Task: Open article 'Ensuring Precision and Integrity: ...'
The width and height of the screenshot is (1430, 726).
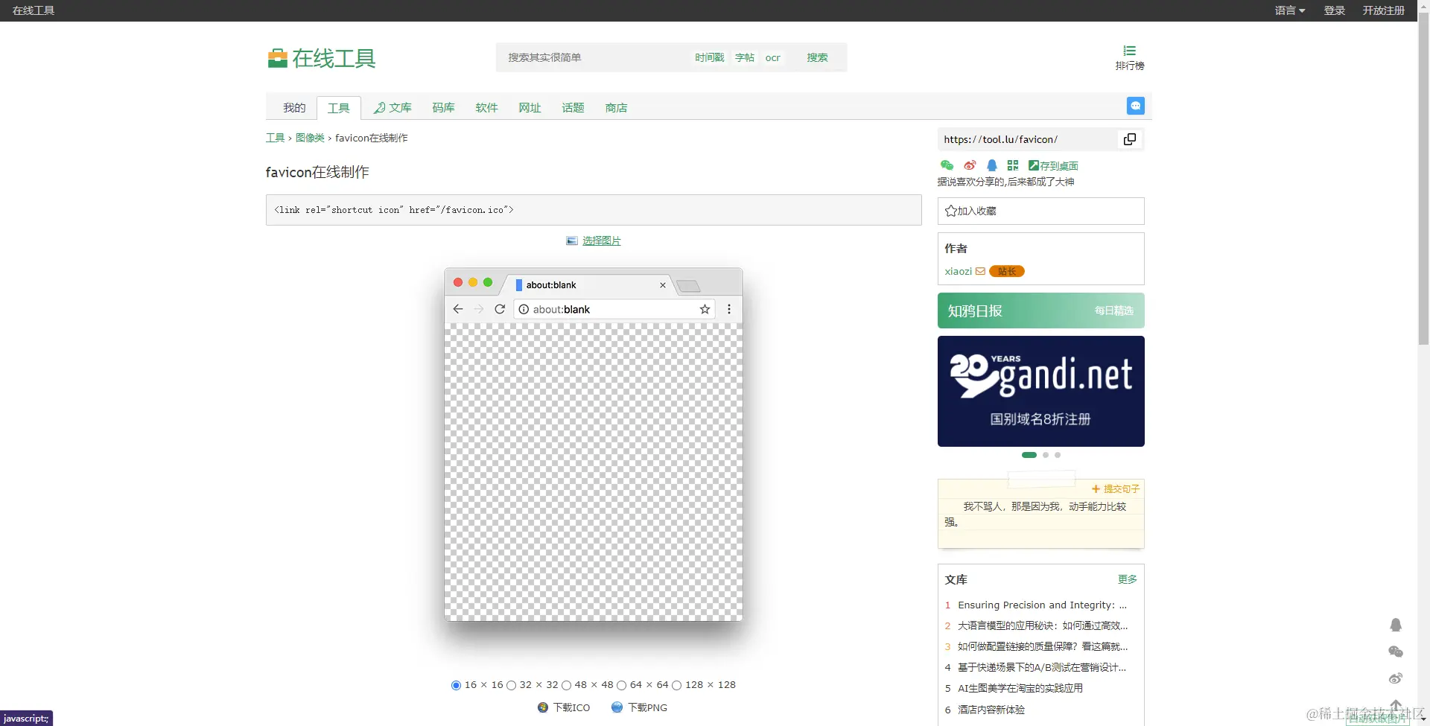Action: (1042, 605)
